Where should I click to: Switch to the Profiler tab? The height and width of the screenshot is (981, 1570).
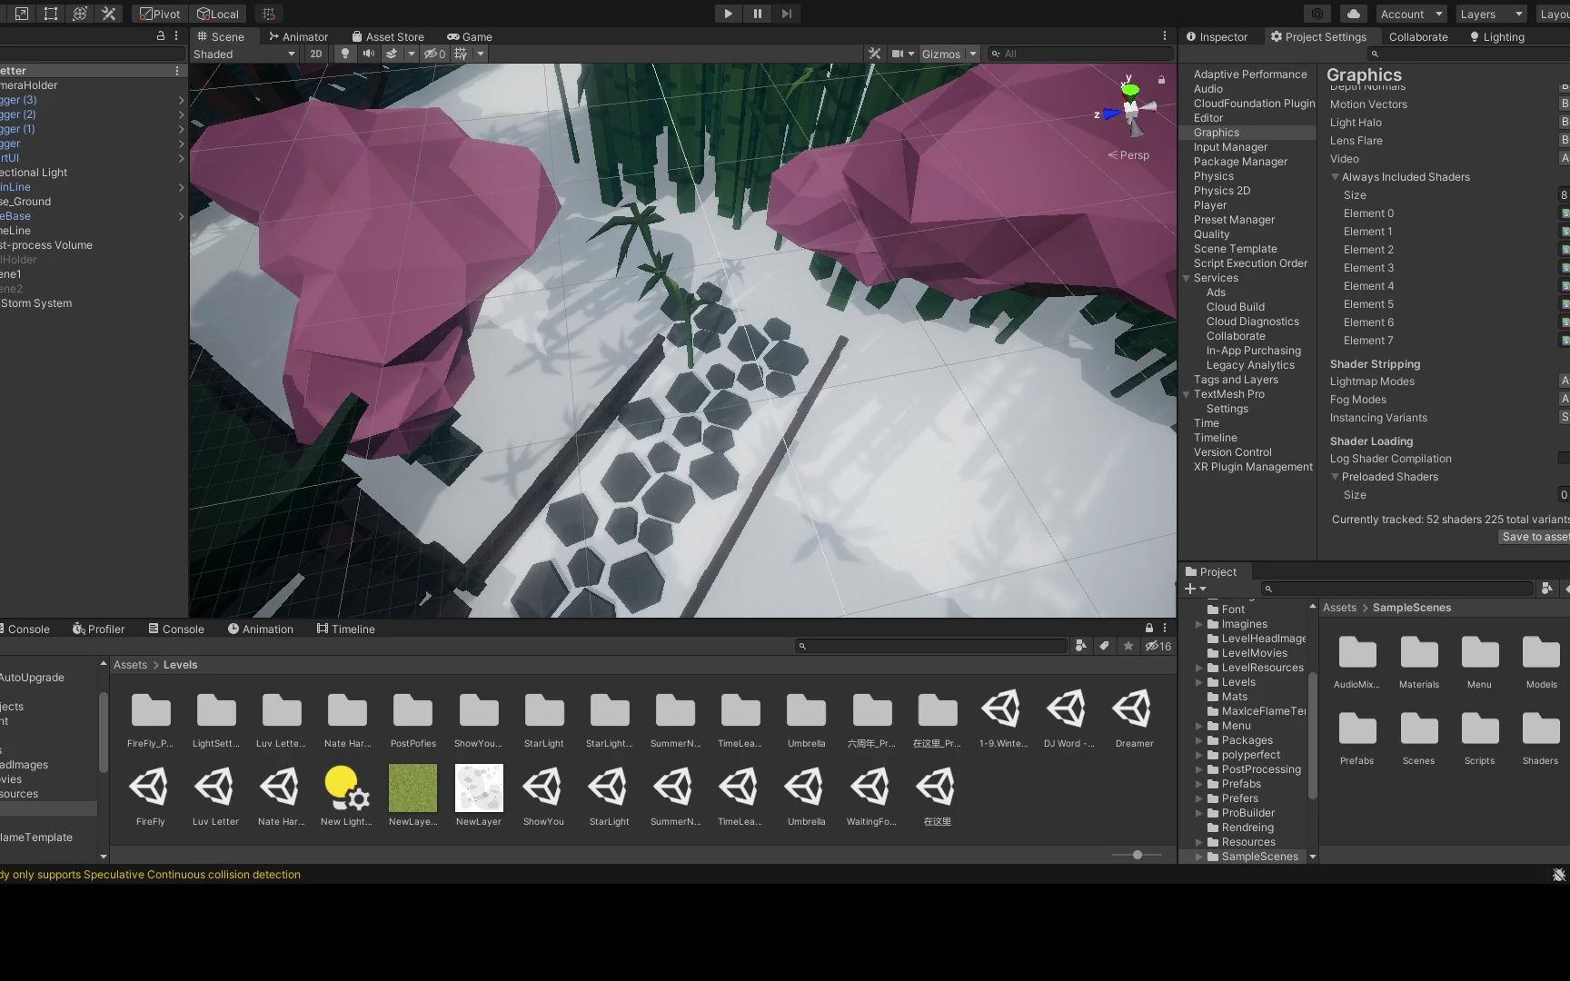pyautogui.click(x=98, y=629)
